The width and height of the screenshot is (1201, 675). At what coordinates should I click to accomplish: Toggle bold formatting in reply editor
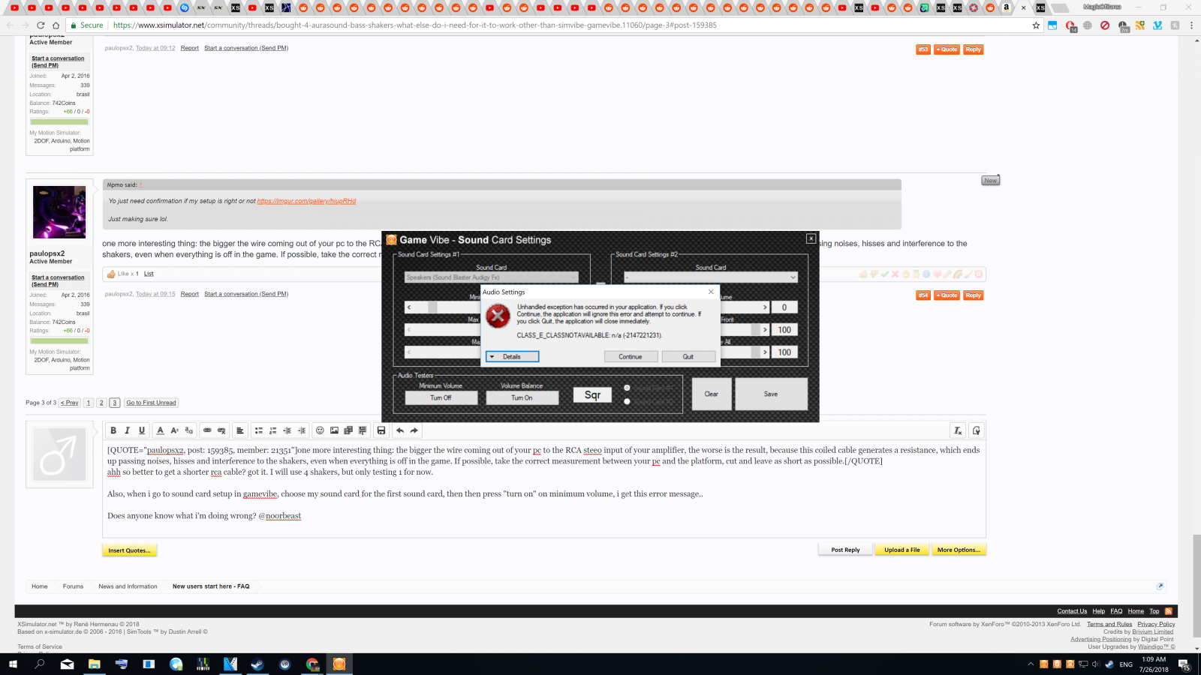click(x=113, y=430)
